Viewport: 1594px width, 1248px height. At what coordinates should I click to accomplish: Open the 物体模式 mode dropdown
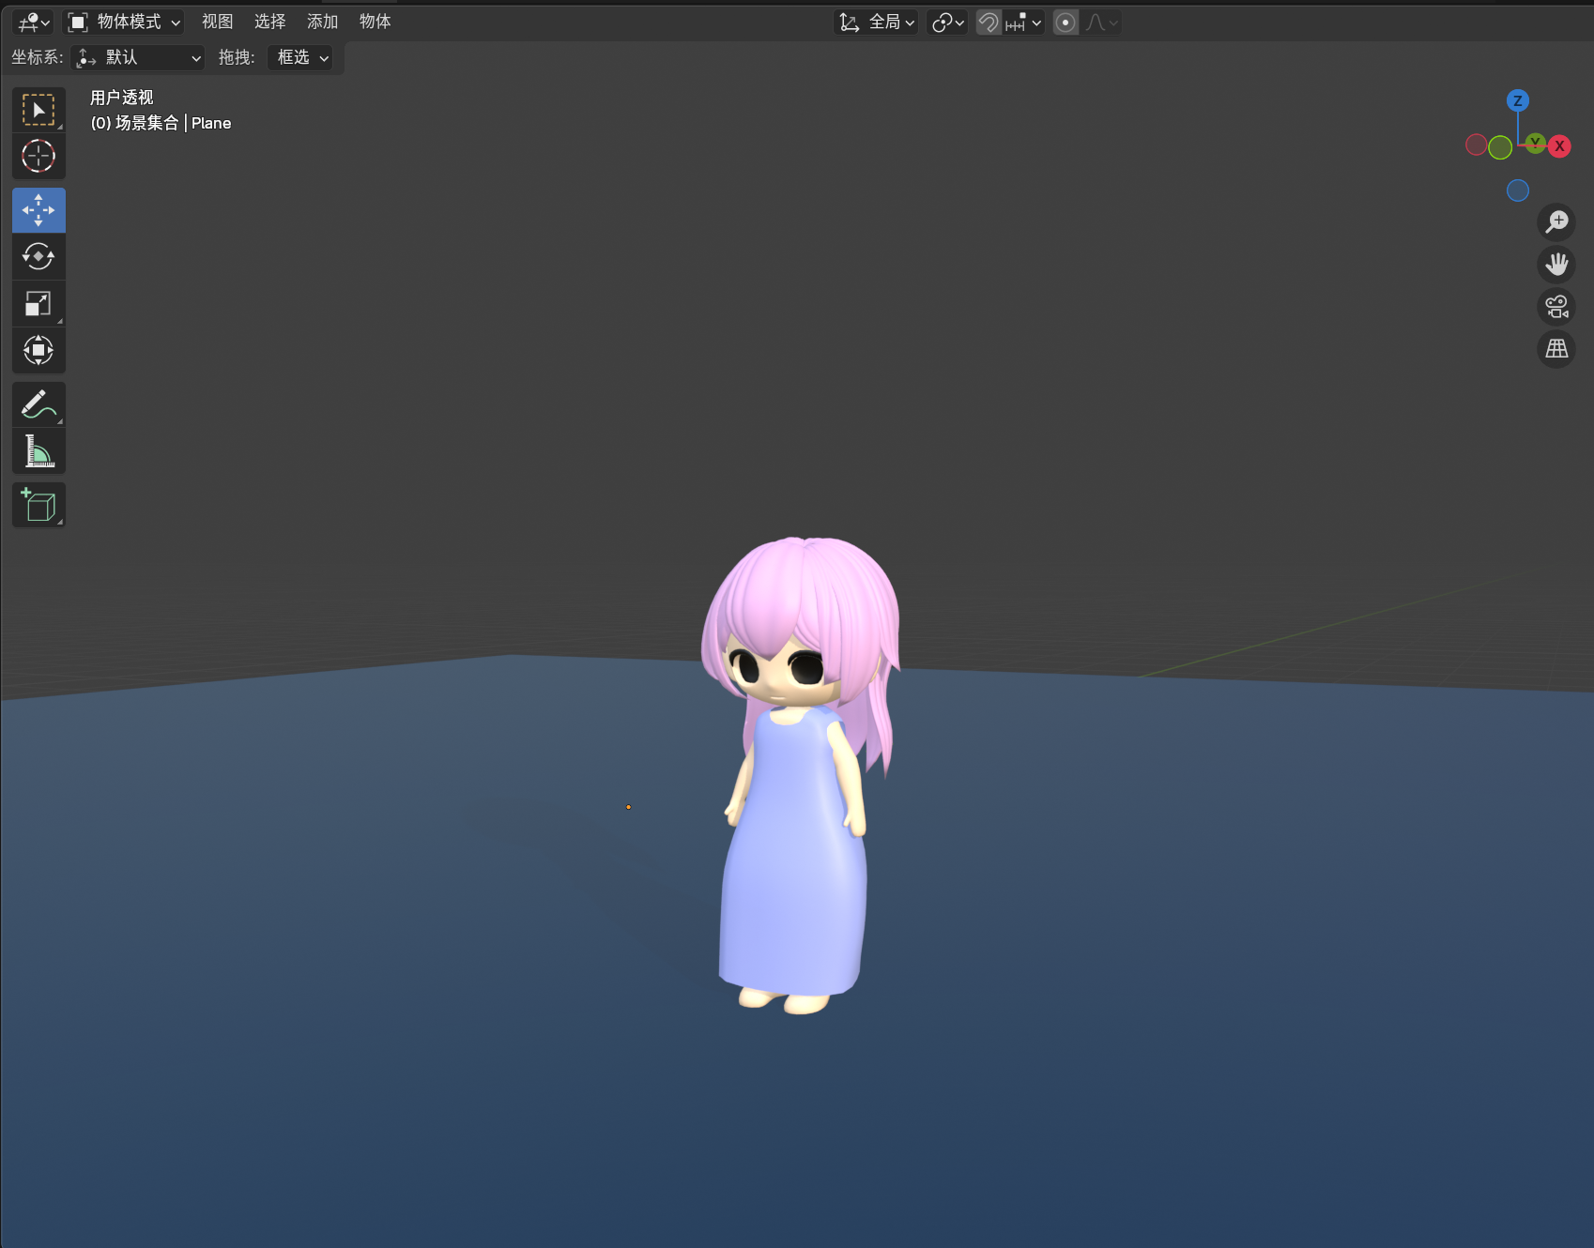(124, 23)
